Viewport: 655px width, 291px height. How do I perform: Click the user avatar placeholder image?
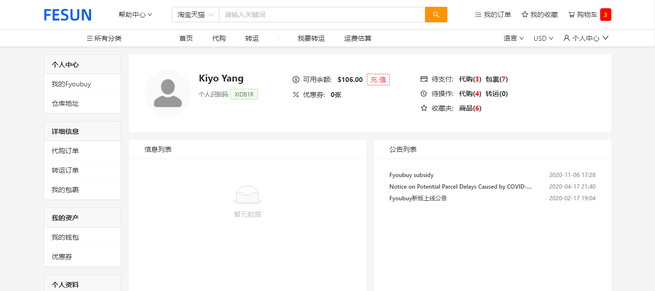[168, 93]
